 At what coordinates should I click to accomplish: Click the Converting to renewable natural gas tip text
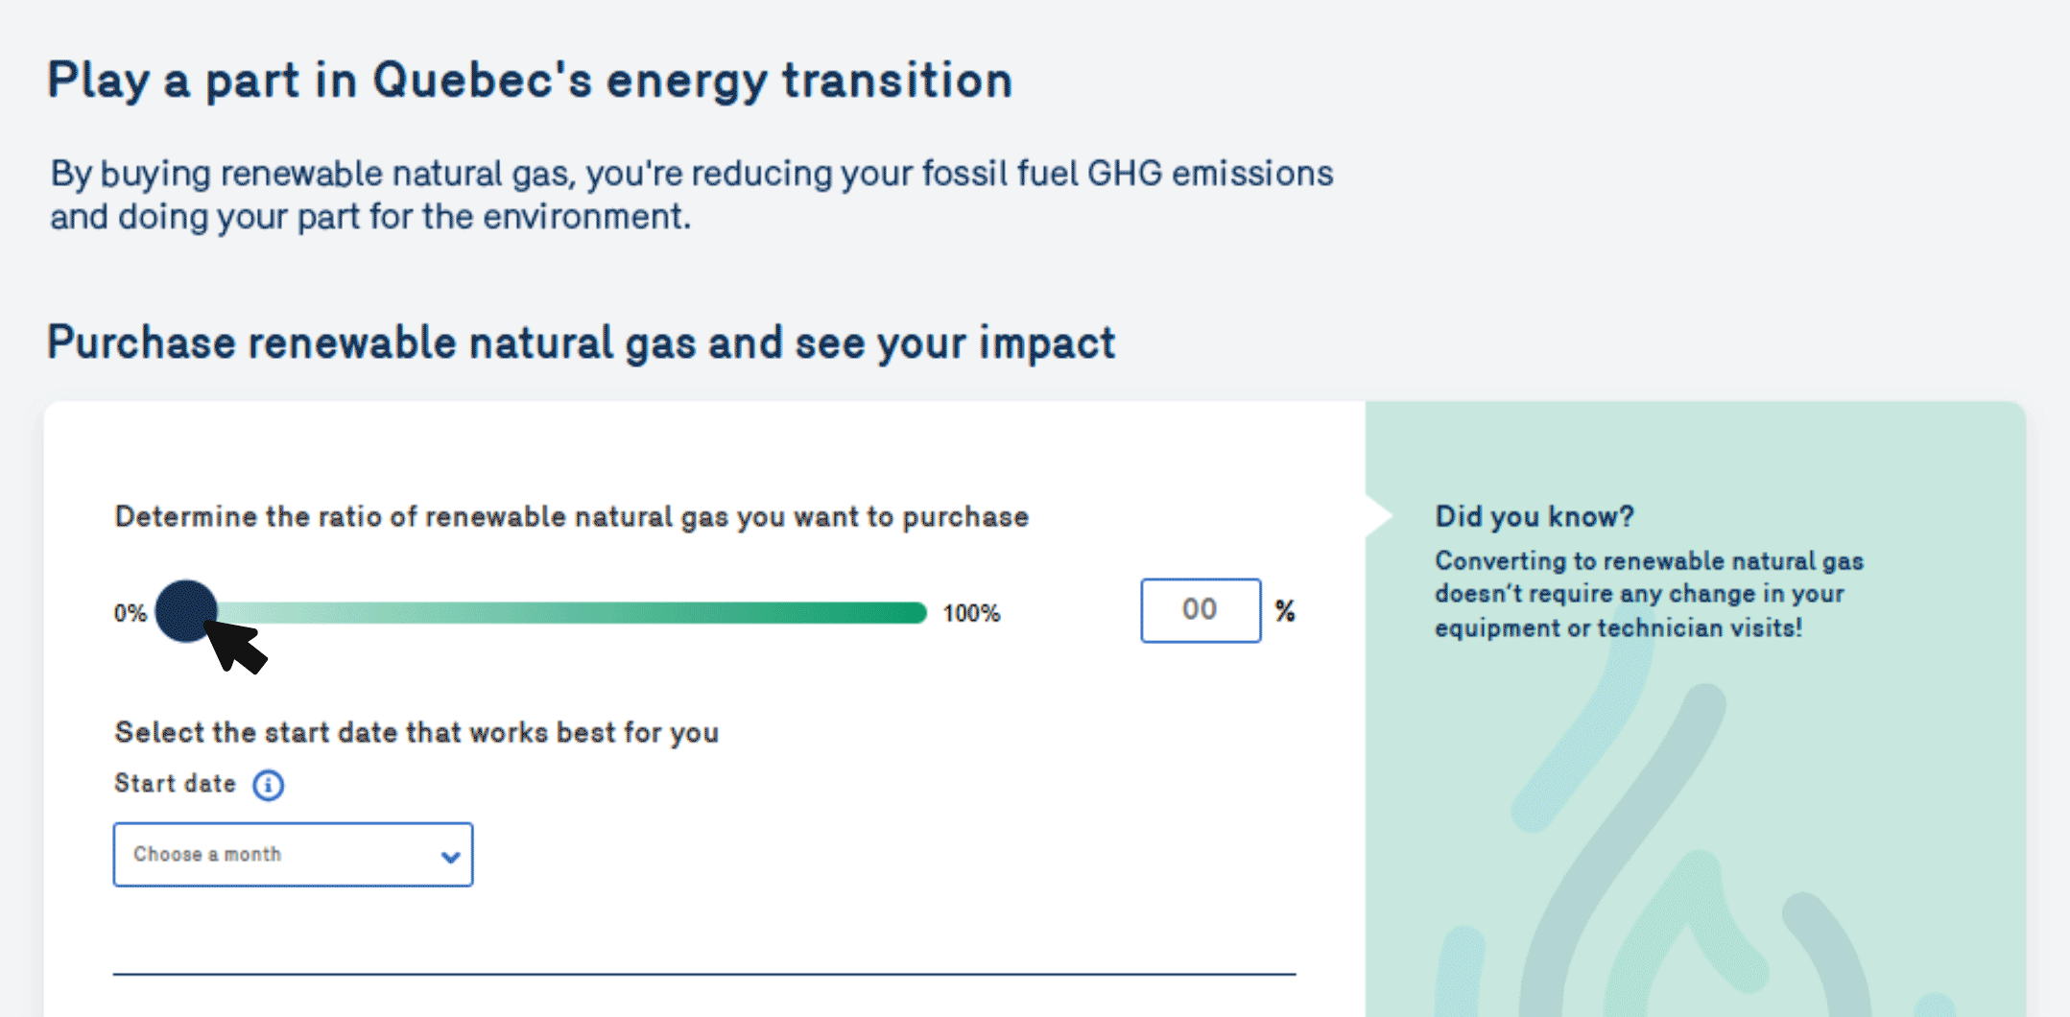[1649, 594]
